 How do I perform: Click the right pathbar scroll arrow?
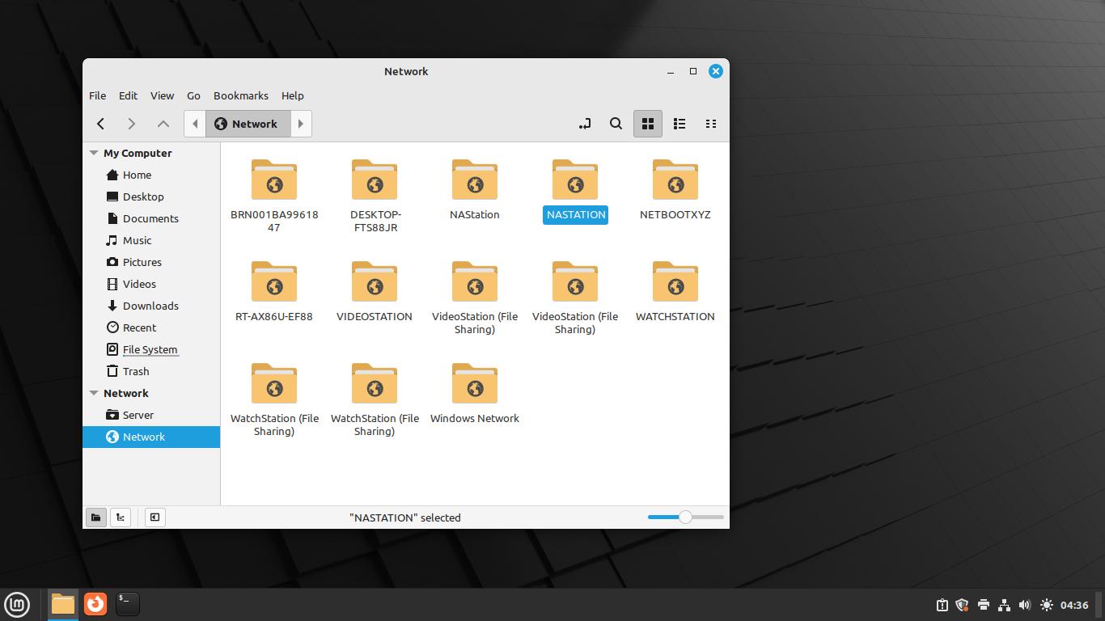[x=301, y=124]
